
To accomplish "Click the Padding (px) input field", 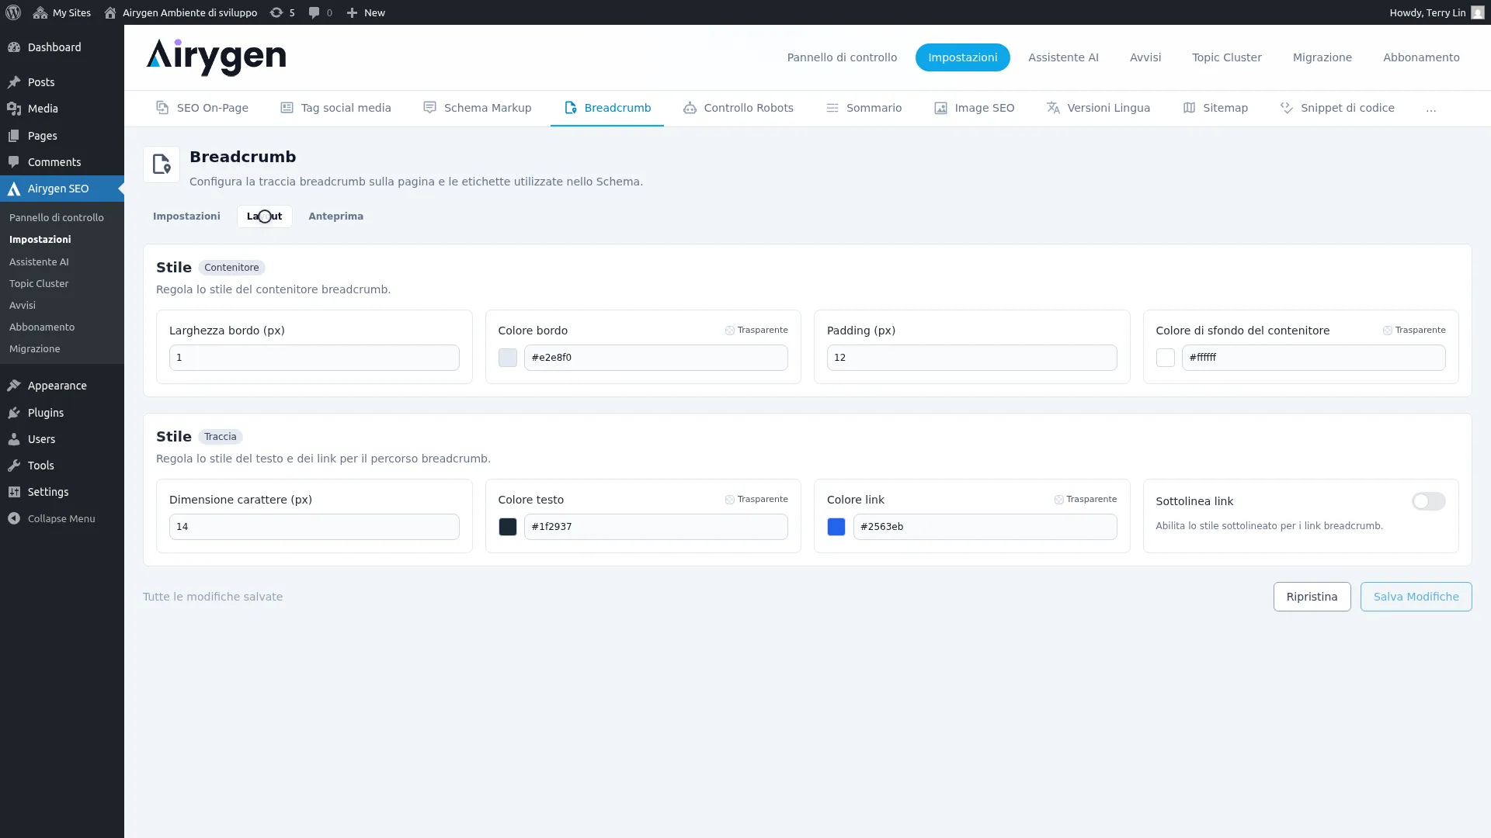I will [971, 358].
